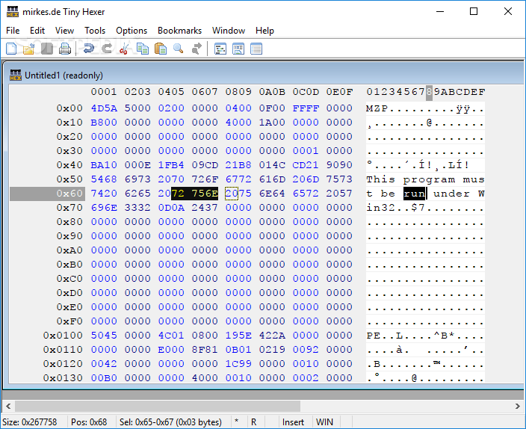526x429 pixels.
Task: Click the Pos: 0x68 status entry
Action: (x=89, y=422)
